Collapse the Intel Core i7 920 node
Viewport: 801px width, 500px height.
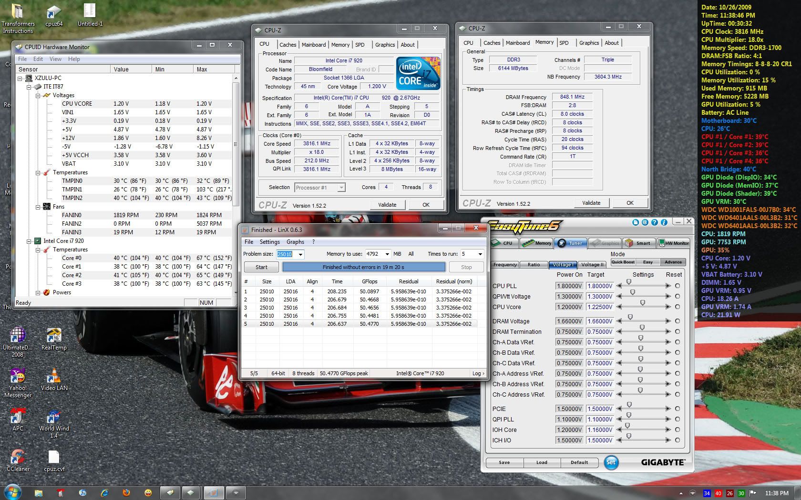pos(29,241)
